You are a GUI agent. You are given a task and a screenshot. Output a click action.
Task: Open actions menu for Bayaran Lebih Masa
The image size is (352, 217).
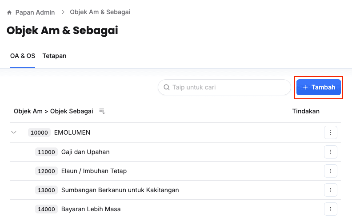click(x=330, y=209)
